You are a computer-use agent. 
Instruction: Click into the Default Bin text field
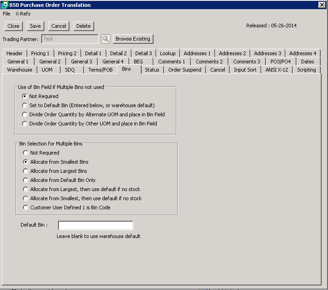pyautogui.click(x=95, y=225)
